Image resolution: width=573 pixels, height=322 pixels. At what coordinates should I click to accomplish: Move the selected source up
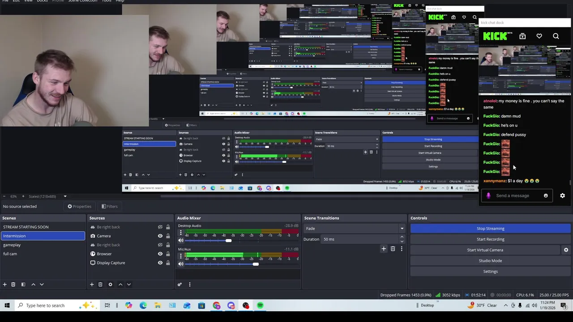(x=120, y=284)
